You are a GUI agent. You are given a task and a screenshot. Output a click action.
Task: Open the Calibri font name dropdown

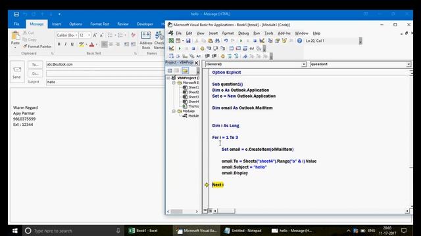click(x=76, y=35)
